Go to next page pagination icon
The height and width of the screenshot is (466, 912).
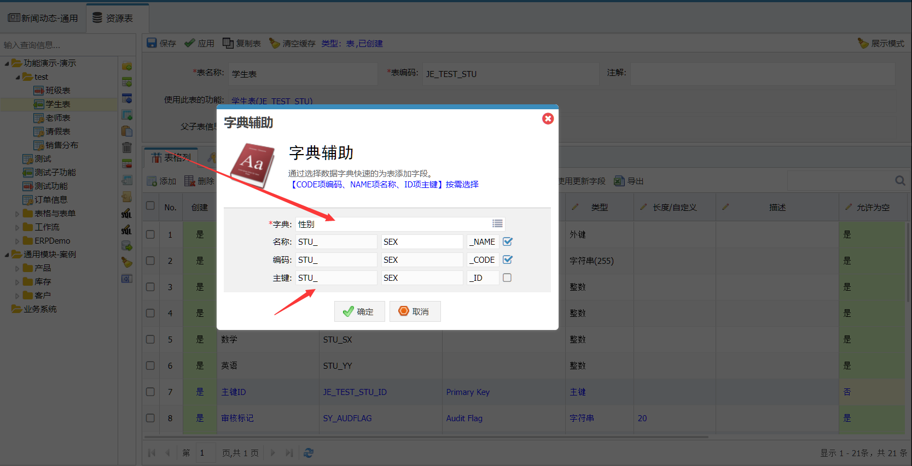[273, 453]
